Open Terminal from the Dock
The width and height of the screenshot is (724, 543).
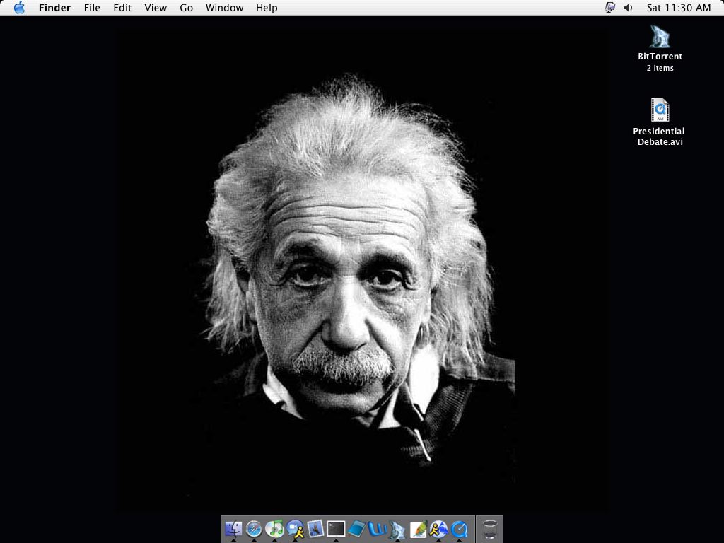point(336,528)
